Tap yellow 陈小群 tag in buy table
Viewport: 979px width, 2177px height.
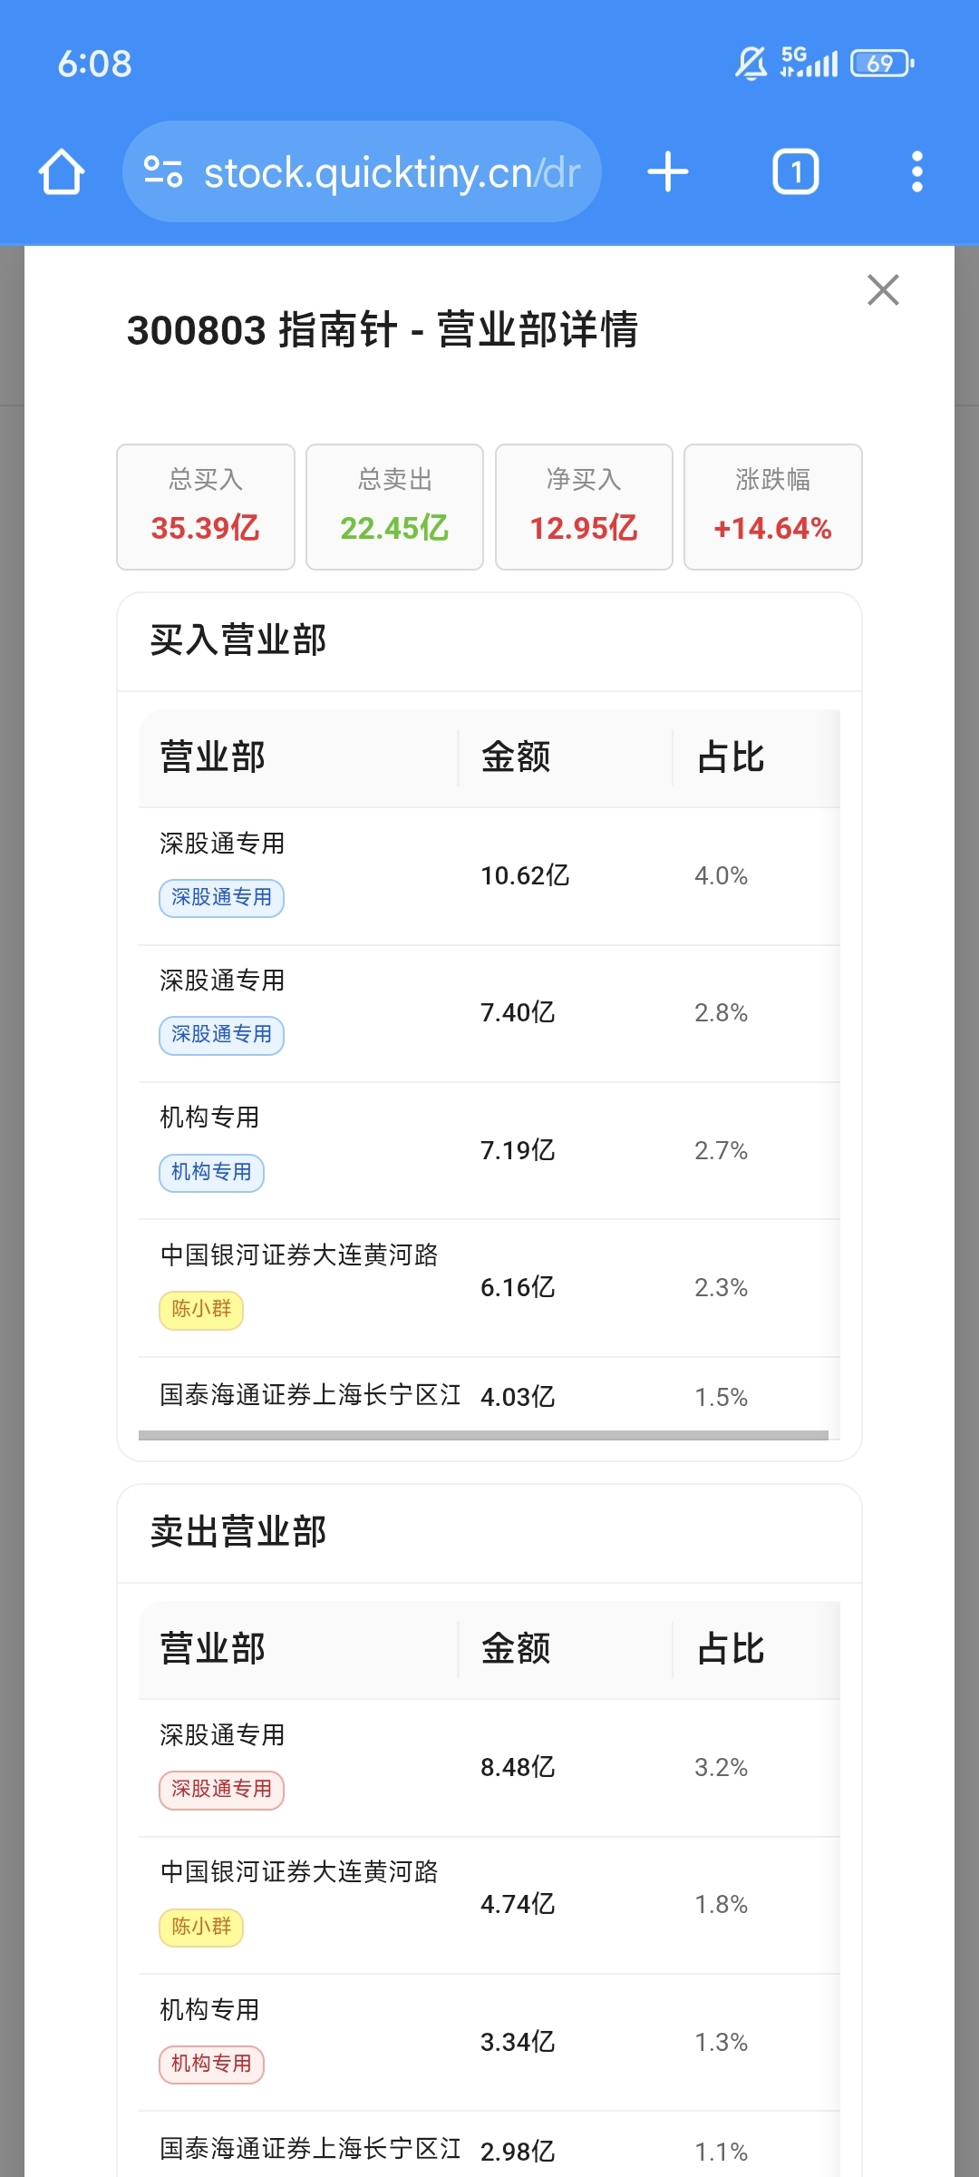201,1310
